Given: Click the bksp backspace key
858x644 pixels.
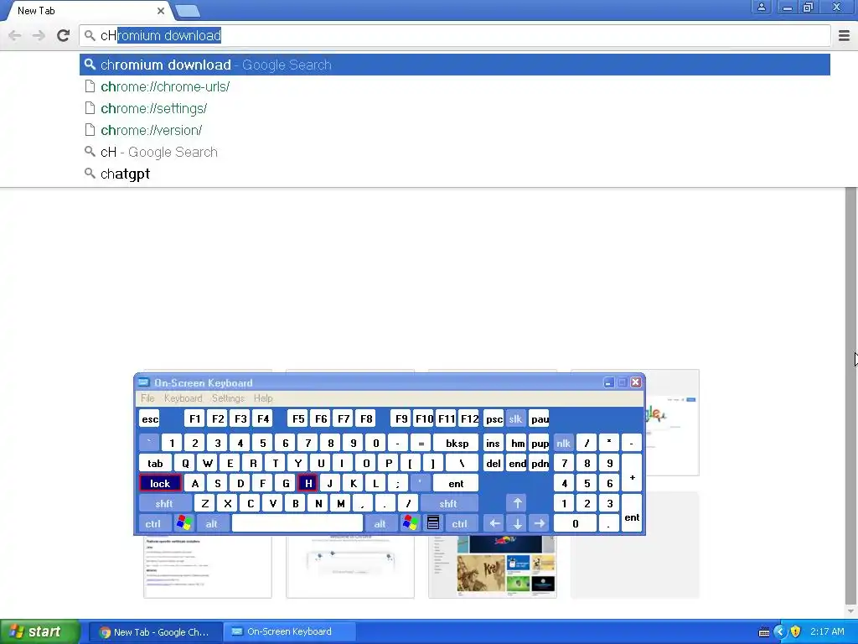Looking at the screenshot, I should click(457, 443).
